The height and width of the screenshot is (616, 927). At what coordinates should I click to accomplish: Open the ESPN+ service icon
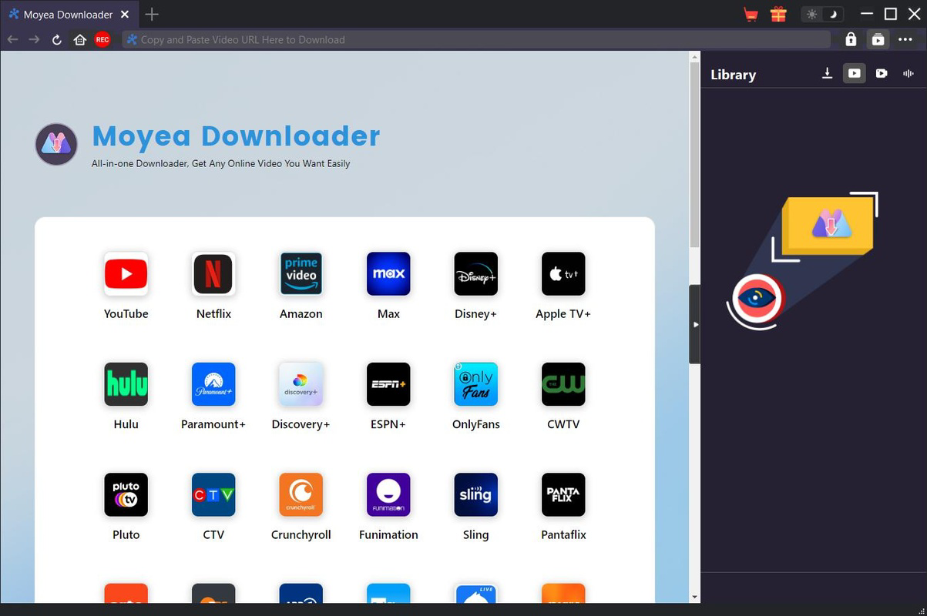tap(388, 383)
